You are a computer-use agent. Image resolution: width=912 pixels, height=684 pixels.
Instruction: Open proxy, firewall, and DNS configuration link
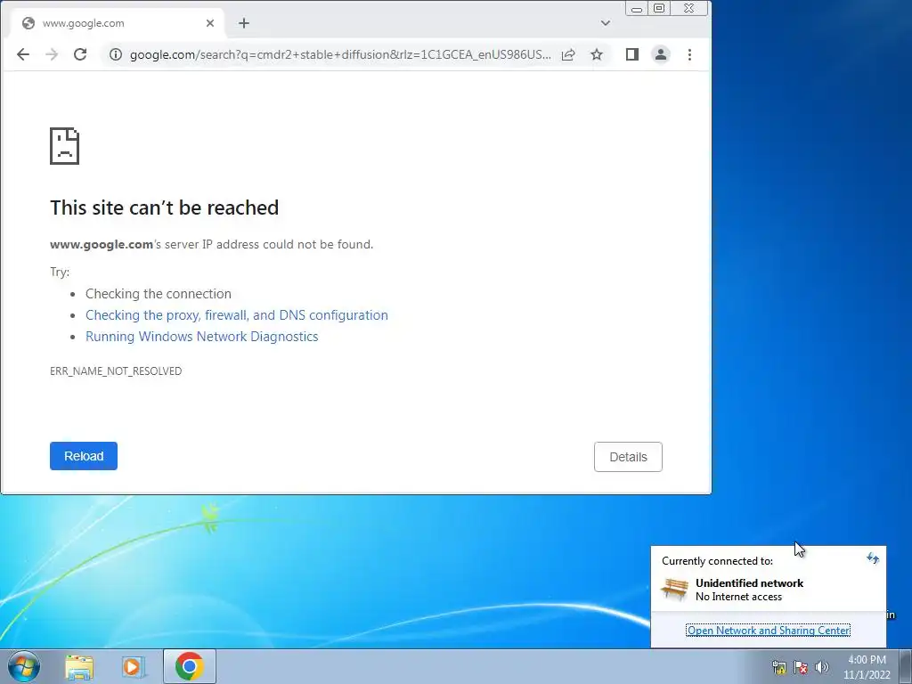[237, 315]
